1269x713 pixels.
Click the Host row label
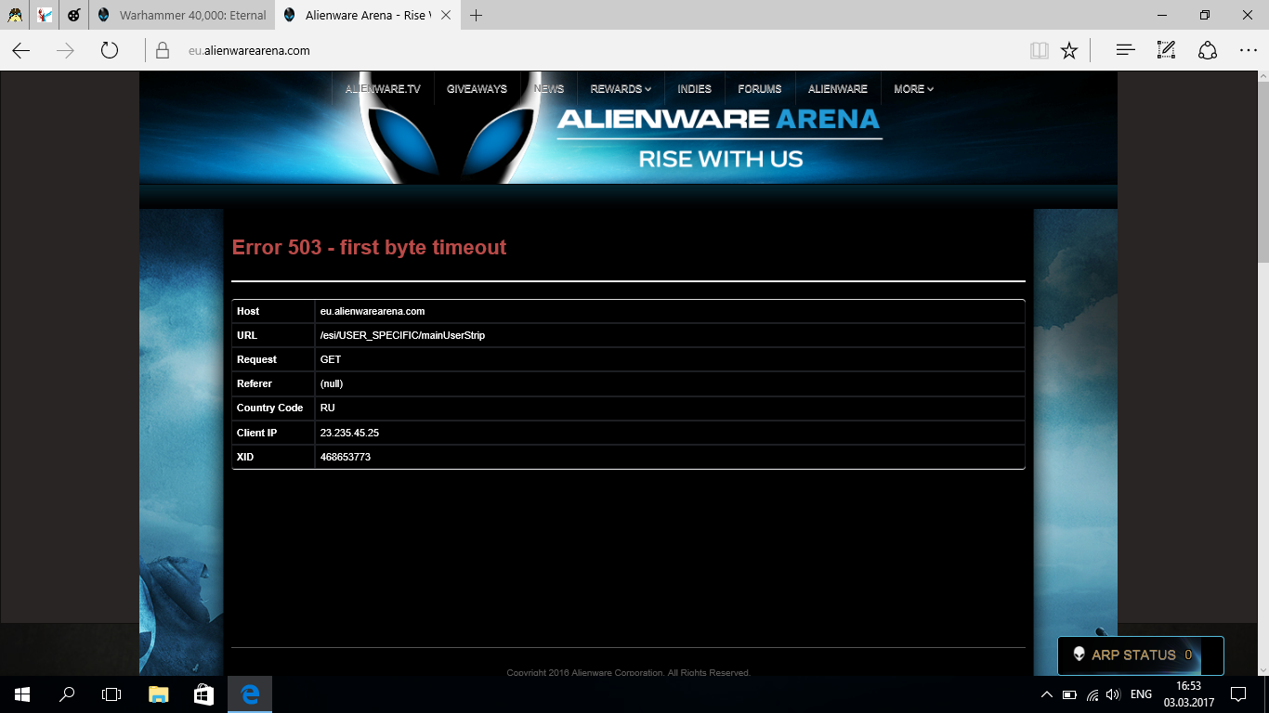248,311
